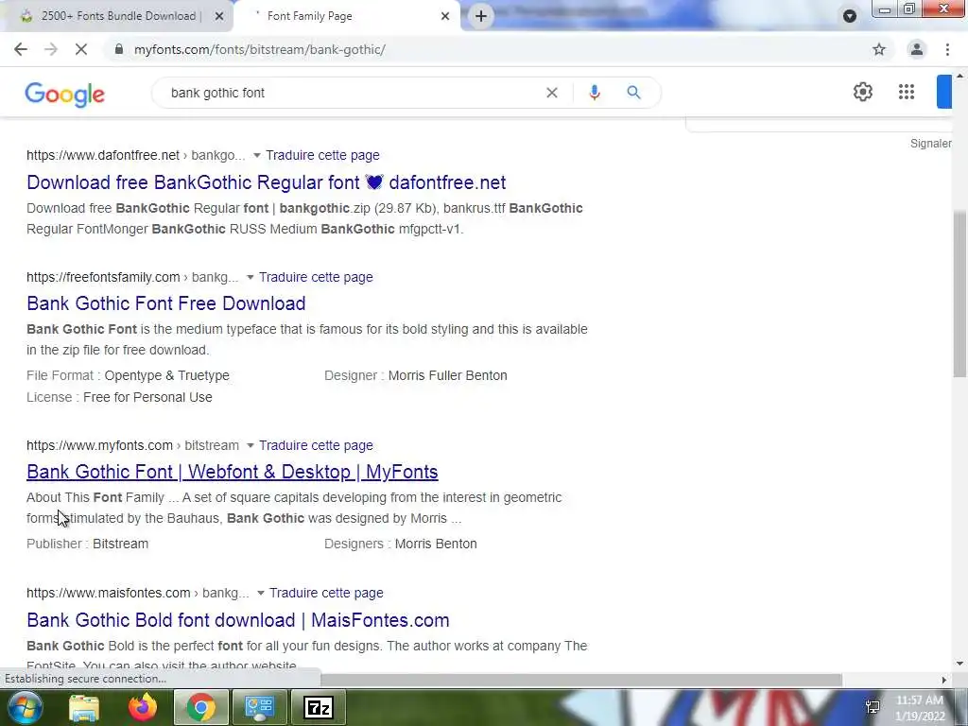This screenshot has height=726, width=968.
Task: Open Bank Gothic Font MyFonts result
Action: [233, 472]
